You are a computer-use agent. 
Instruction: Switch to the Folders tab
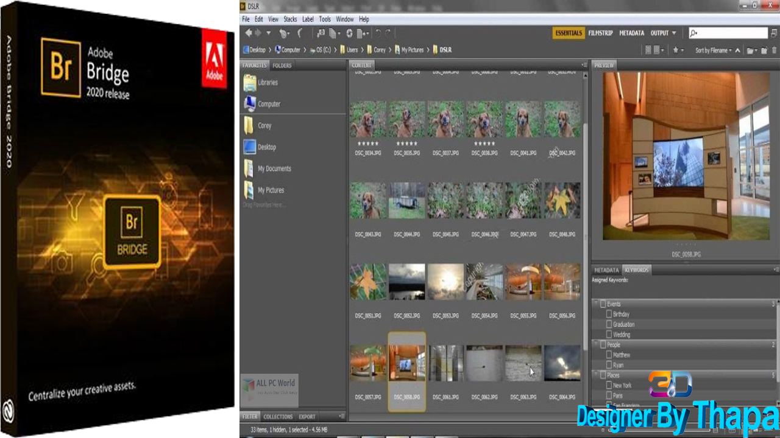tap(282, 65)
